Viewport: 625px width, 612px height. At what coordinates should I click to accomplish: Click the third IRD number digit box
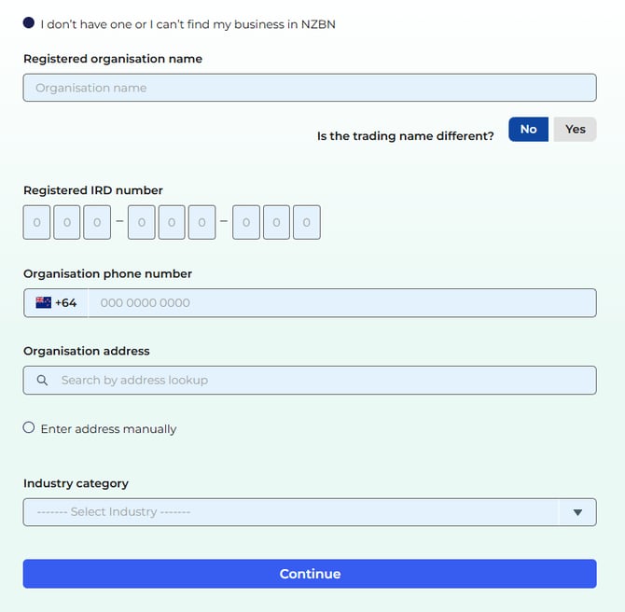(97, 223)
